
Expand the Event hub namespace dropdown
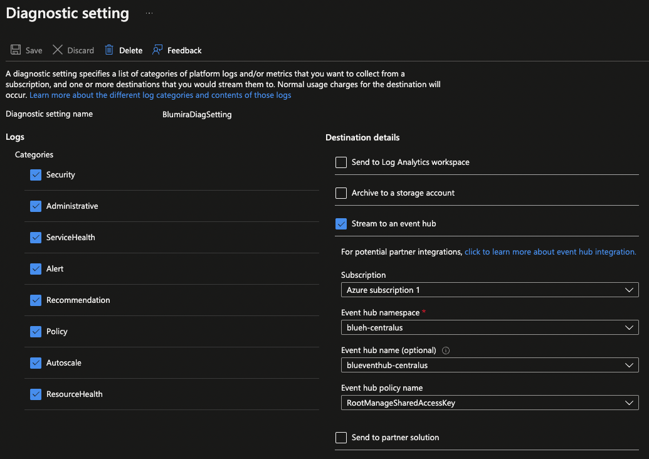click(x=628, y=327)
